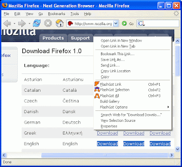The width and height of the screenshot is (182, 167).
Task: Click the vertical scrollbar down arrow
Action: [x=177, y=149]
